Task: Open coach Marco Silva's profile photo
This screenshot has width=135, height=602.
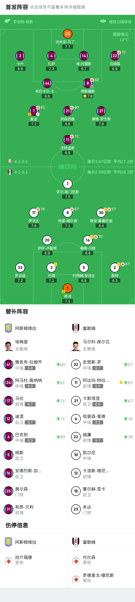Action: (x=76, y=346)
